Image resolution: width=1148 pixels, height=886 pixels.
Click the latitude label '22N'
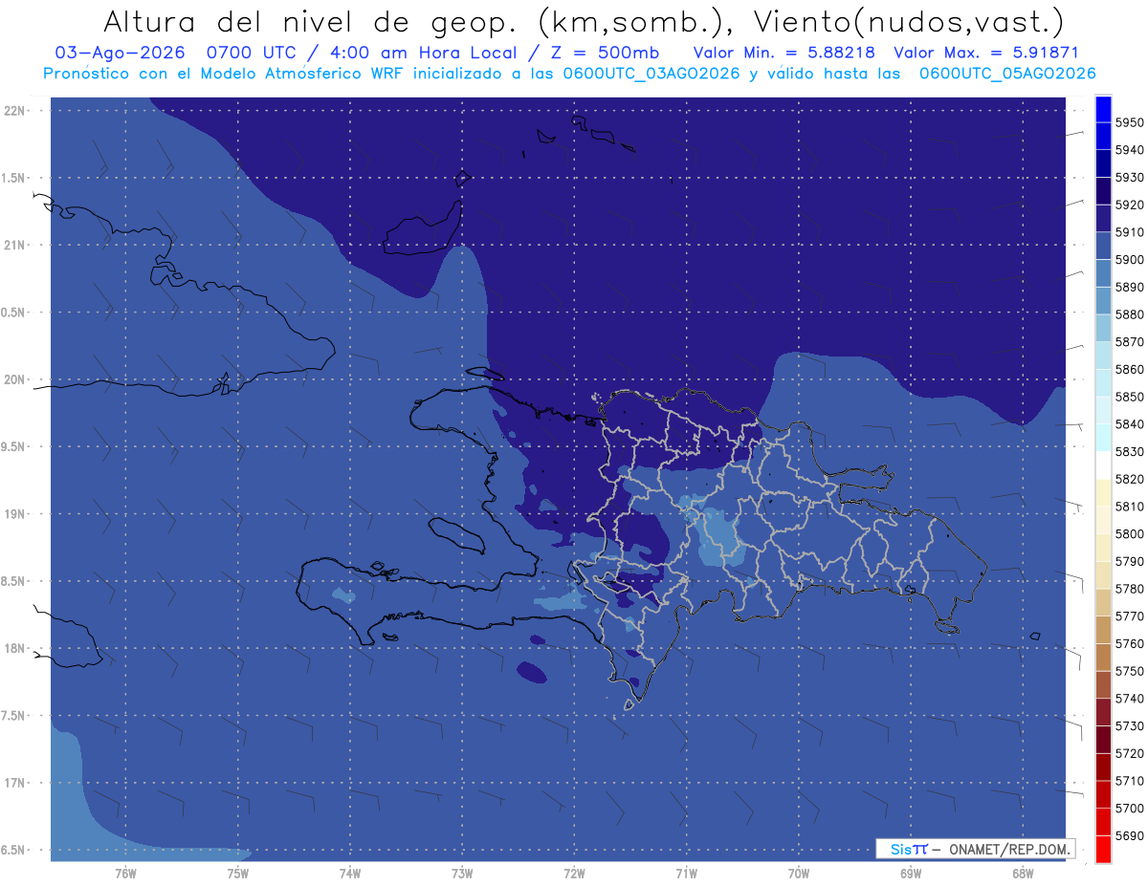coord(14,110)
